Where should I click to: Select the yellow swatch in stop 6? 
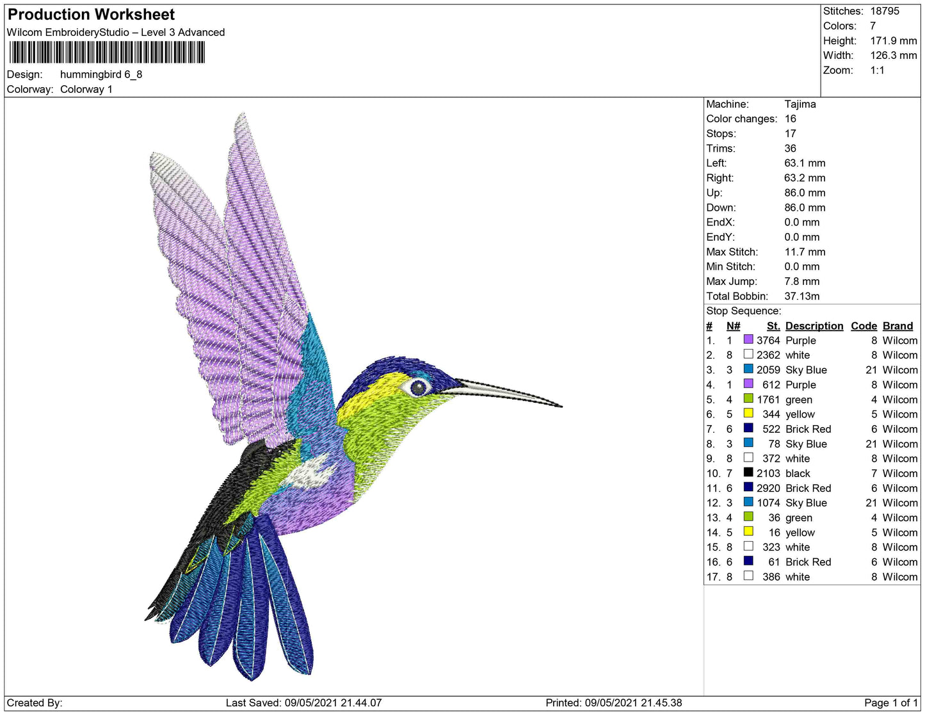click(x=748, y=414)
